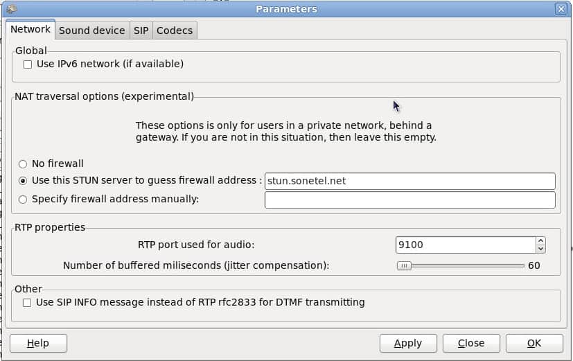This screenshot has width=573, height=361.
Task: Decrease the RTP audio port value
Action: coord(540,249)
